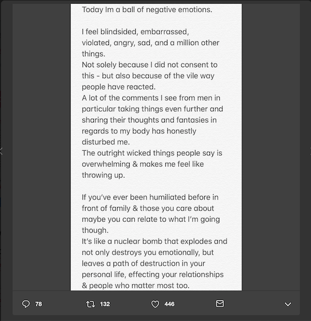Go to next image with right edge arrow
Image resolution: width=311 pixels, height=321 pixels.
310,151
